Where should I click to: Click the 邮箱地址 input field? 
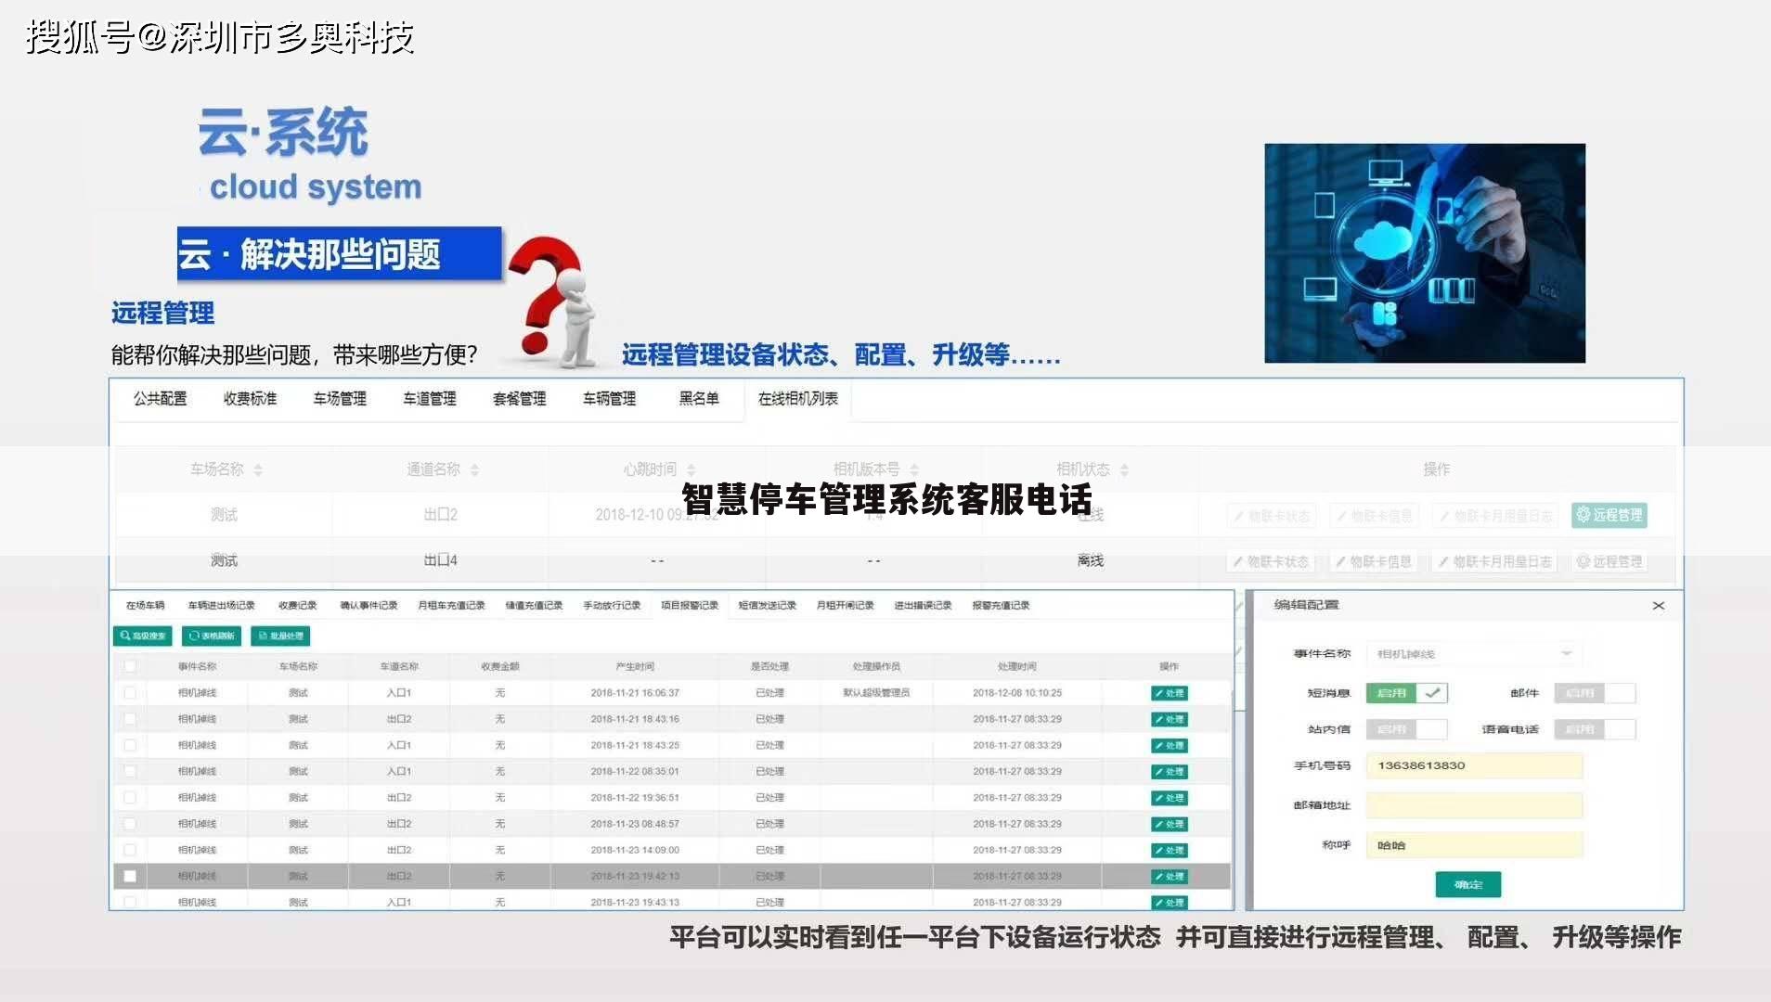1474,805
